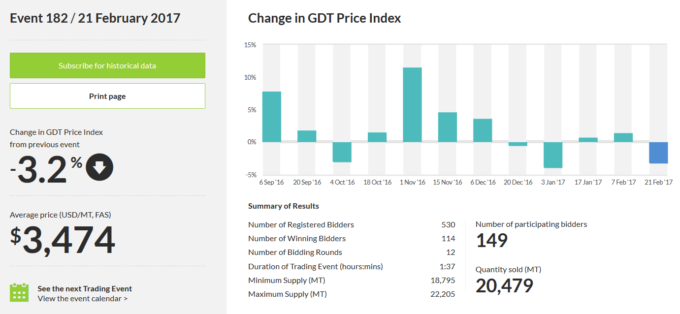
Task: Click the 20 Sep '16 bar
Action: coord(307,136)
